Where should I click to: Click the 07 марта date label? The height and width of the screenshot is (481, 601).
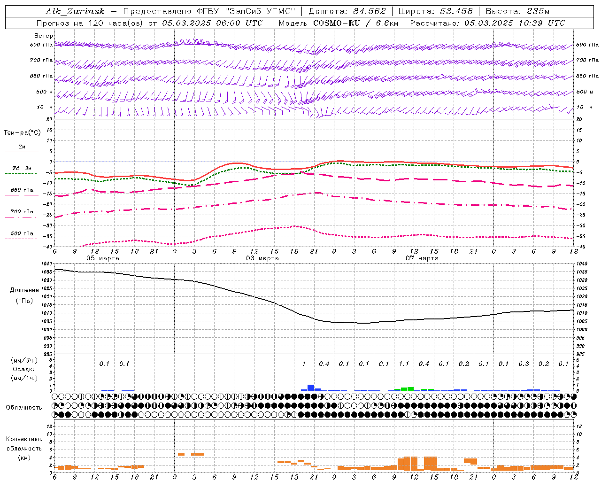coord(422,258)
